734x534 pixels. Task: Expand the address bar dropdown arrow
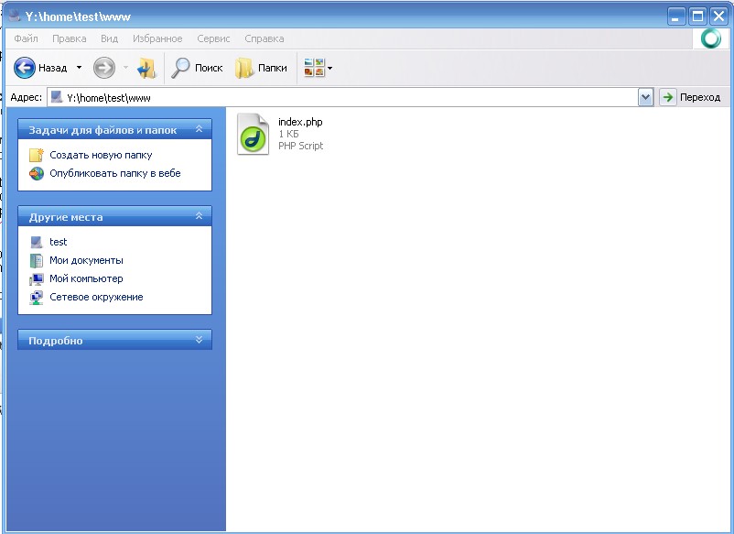click(x=645, y=97)
